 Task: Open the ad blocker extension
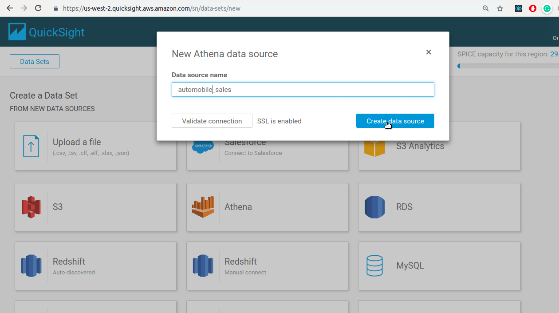[x=532, y=8]
